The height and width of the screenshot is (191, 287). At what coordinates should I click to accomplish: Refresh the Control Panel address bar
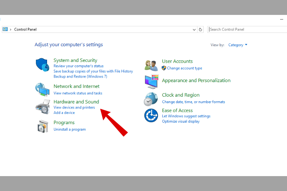coord(201,29)
